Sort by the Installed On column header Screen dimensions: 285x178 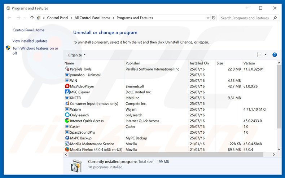click(199, 63)
